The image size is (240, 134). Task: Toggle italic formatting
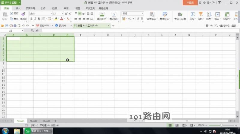(x=35, y=19)
